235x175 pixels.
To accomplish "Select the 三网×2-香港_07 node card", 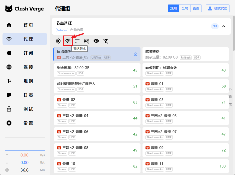I will [185, 134].
